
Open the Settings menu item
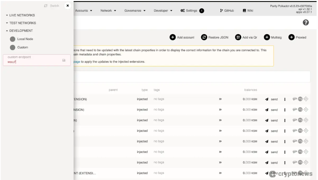[189, 11]
